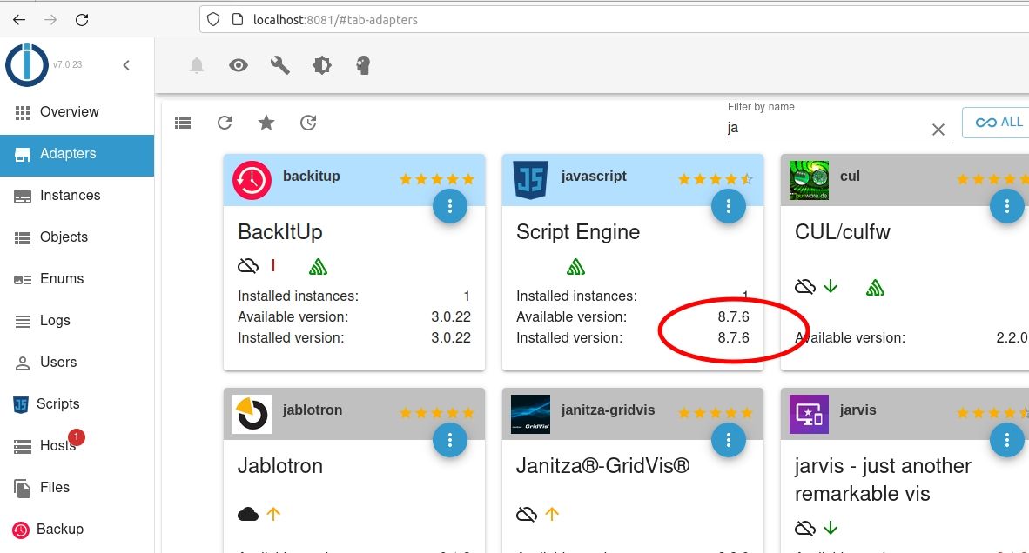Open Files in the sidebar
The image size is (1029, 553).
click(x=77, y=488)
